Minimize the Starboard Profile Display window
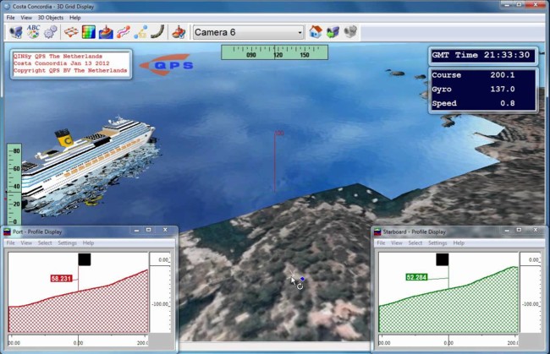 [507, 230]
